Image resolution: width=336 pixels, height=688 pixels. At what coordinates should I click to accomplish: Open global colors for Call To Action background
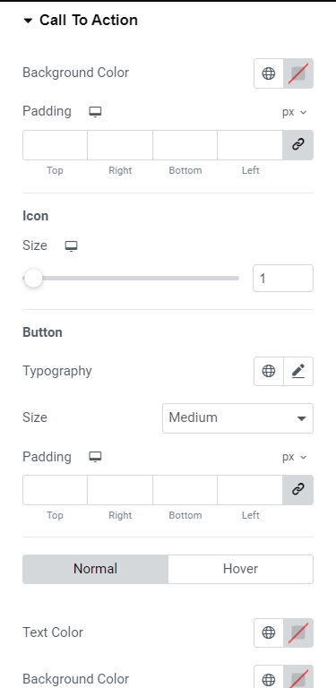click(x=269, y=73)
